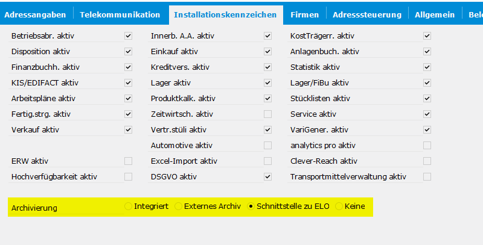This screenshot has height=245, width=483.
Task: Tick the ERW aktiv checkbox
Action: pos(129,161)
